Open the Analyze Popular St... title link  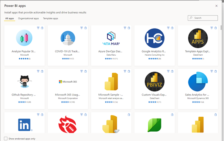click(x=24, y=51)
